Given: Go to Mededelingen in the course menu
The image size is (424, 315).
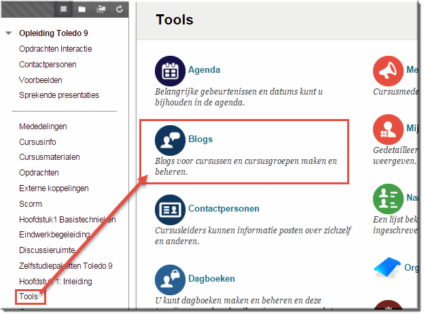Looking at the screenshot, I should pyautogui.click(x=43, y=127).
